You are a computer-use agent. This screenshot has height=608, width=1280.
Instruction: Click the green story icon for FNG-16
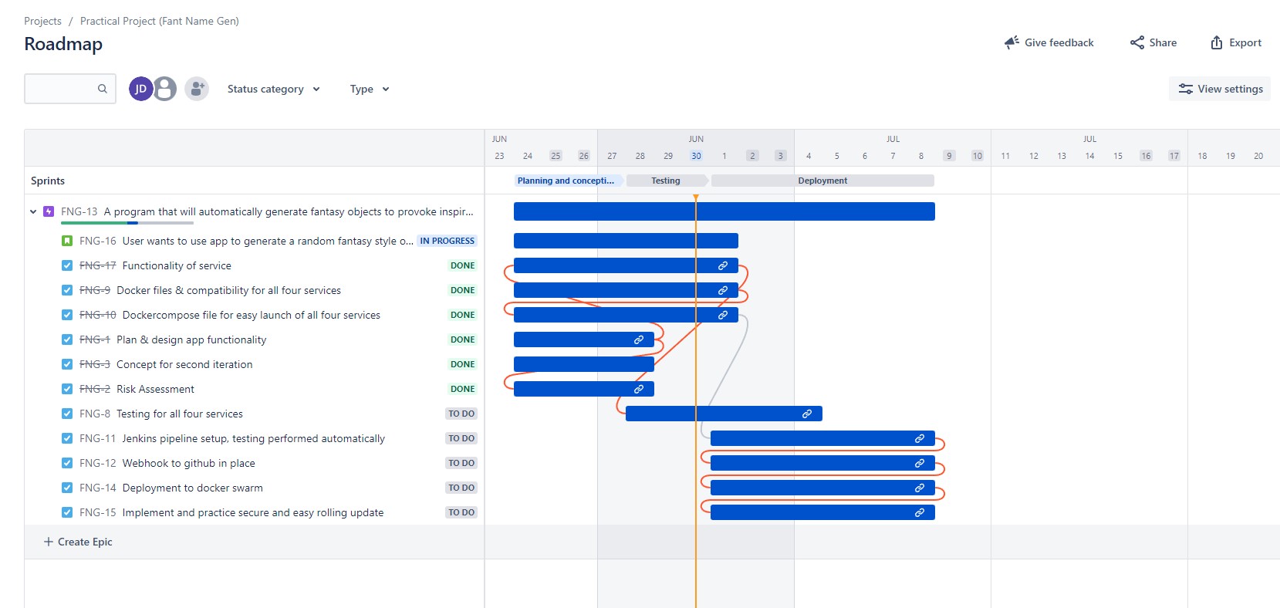pos(67,241)
